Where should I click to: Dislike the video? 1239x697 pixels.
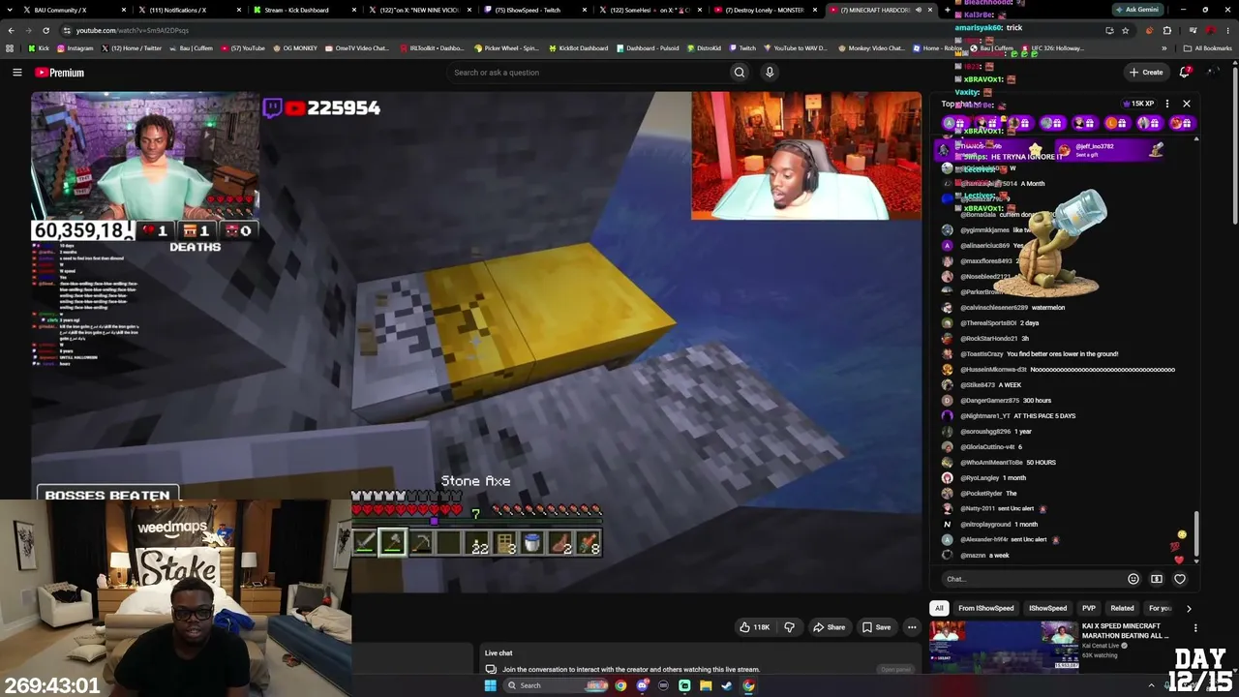point(789,627)
